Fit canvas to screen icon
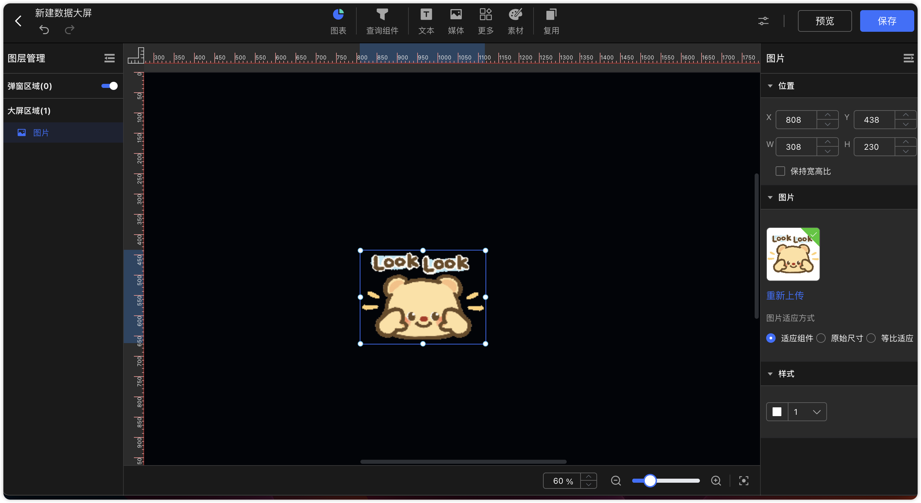The width and height of the screenshot is (921, 503). click(744, 480)
